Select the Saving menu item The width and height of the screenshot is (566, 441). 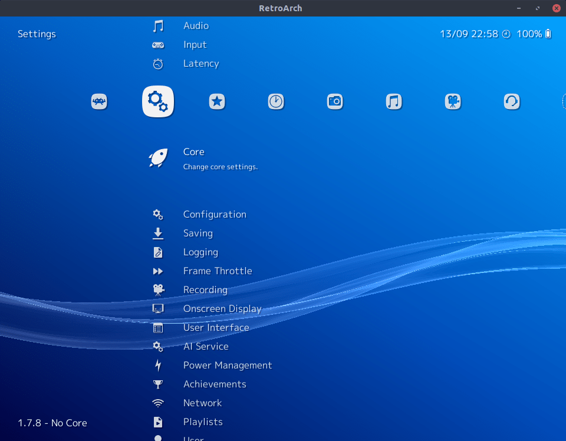(198, 233)
